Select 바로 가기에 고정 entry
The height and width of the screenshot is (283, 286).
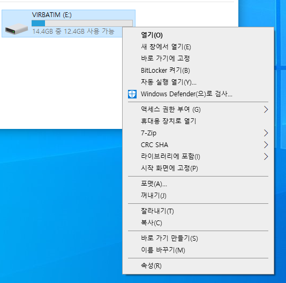point(198,58)
